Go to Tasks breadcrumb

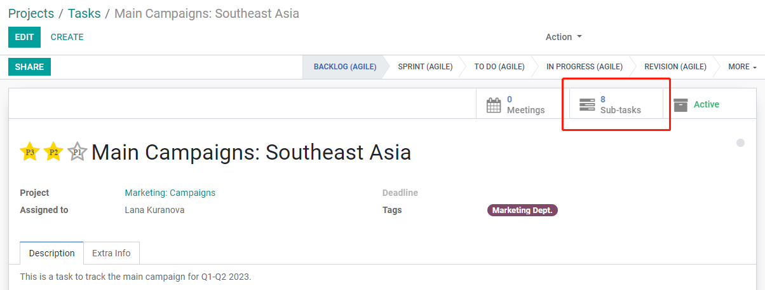point(85,13)
